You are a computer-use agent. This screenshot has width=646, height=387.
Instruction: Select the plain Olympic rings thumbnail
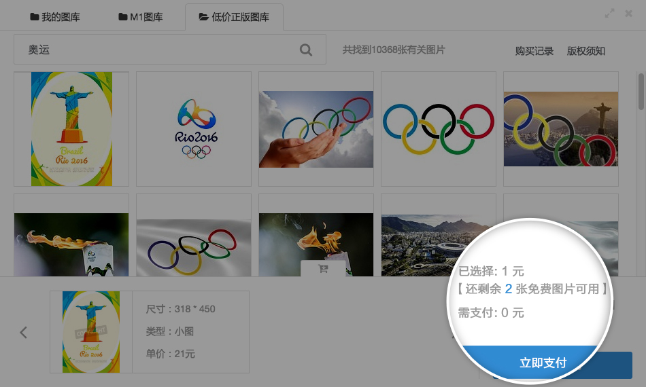[439, 129]
